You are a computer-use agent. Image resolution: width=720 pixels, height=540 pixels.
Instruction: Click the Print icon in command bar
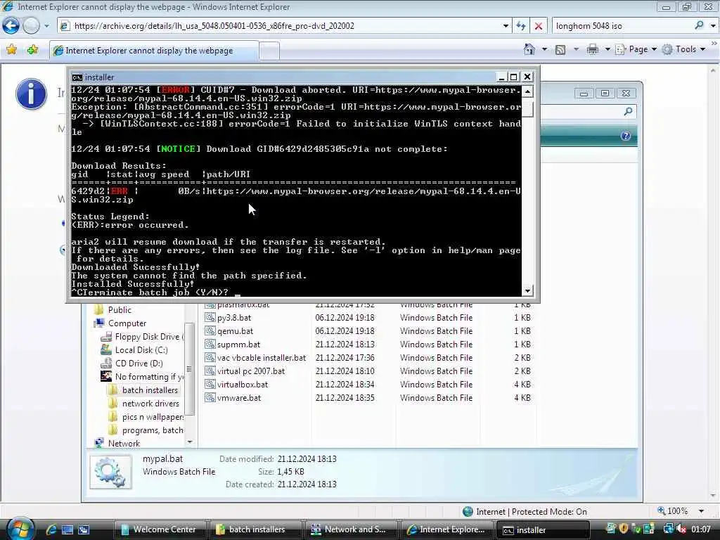(593, 49)
